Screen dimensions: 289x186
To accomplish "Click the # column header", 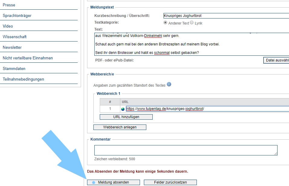I will (110, 102).
